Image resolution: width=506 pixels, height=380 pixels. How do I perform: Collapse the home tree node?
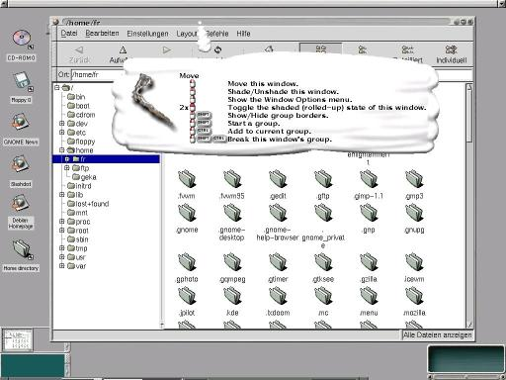61,150
